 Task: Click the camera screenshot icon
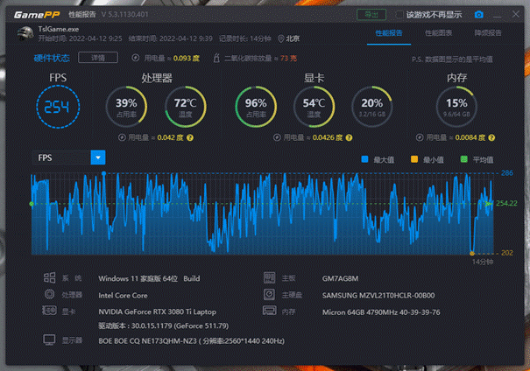pos(478,15)
